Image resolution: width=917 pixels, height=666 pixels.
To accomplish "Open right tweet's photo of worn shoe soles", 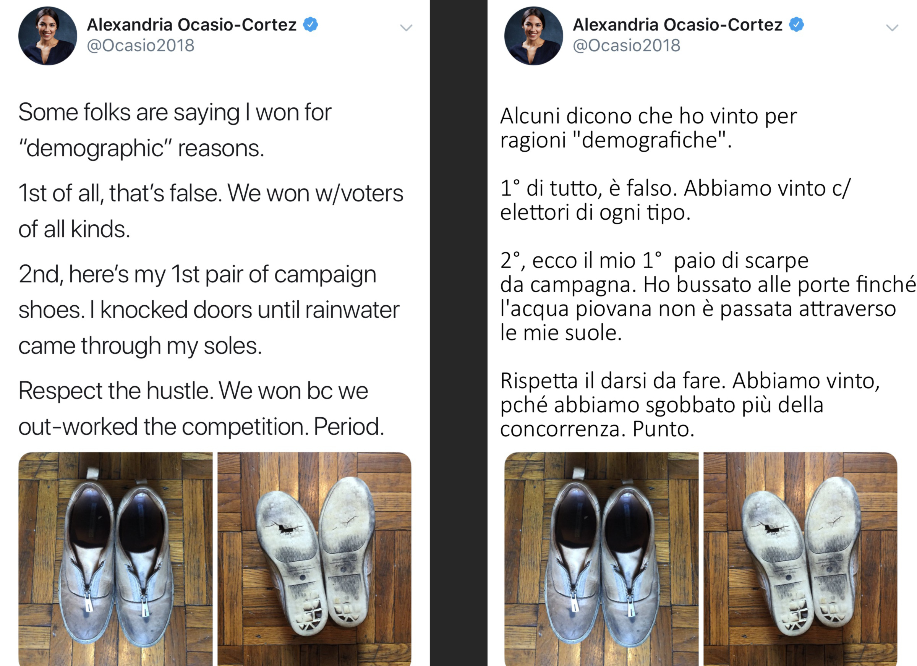I will point(800,559).
